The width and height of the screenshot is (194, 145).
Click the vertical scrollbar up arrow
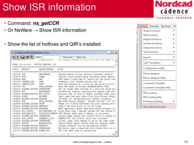pyautogui.click(x=116, y=61)
